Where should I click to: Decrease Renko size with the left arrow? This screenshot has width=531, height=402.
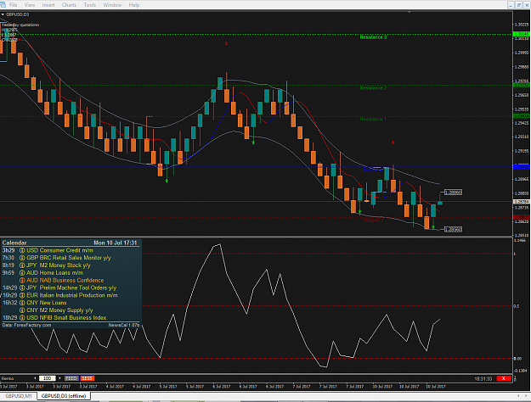point(35,378)
